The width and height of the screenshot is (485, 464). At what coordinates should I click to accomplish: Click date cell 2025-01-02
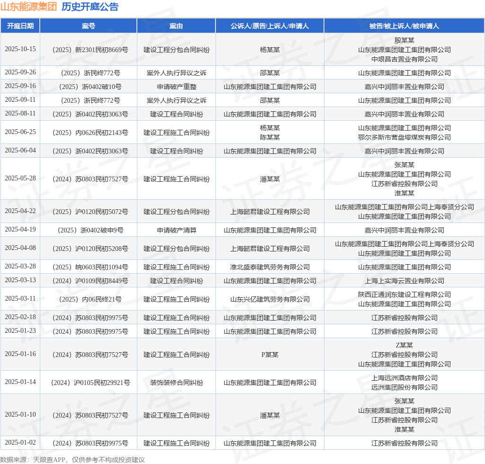tap(20, 442)
